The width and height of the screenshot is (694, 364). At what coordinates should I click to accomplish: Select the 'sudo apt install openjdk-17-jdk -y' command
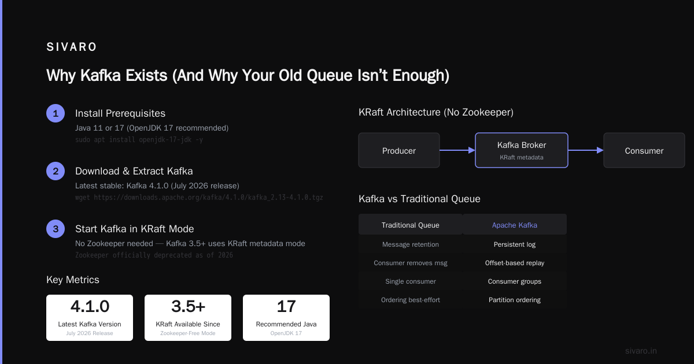139,140
